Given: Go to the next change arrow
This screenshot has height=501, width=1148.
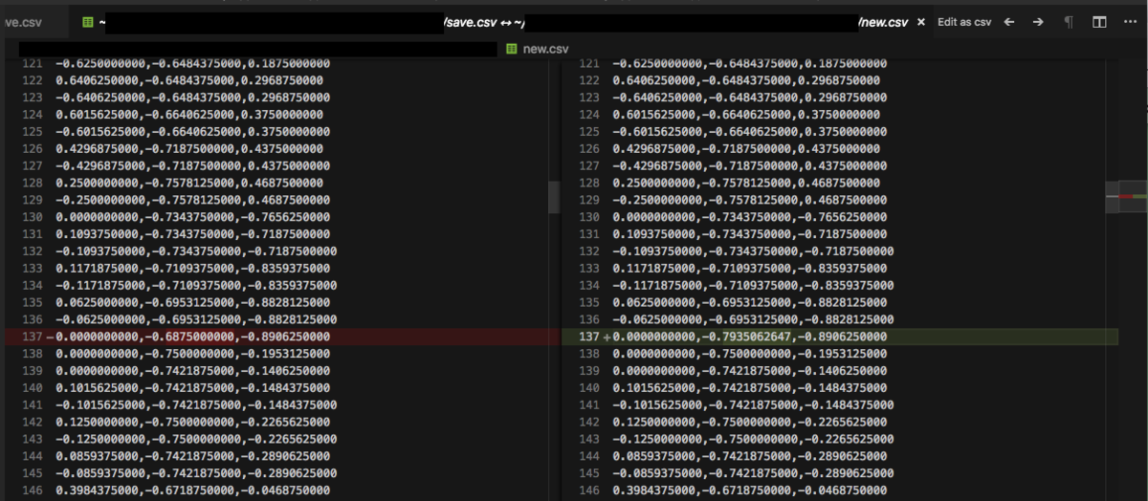Looking at the screenshot, I should [x=1038, y=21].
